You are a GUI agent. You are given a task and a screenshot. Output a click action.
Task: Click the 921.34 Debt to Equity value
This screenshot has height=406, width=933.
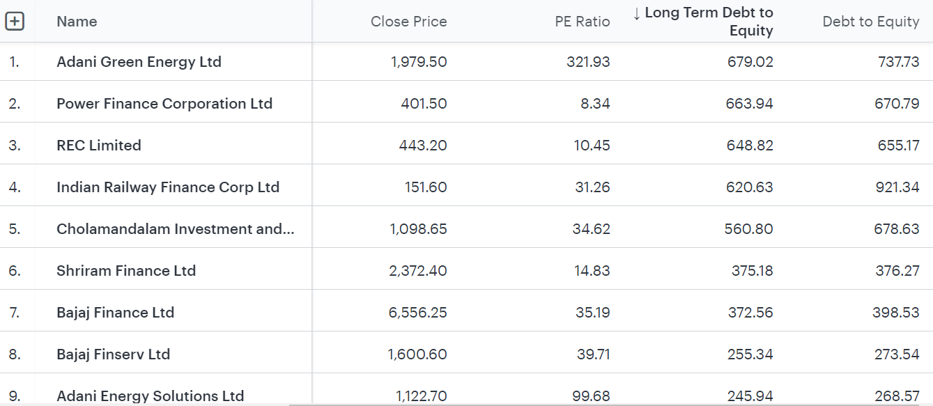coord(897,187)
